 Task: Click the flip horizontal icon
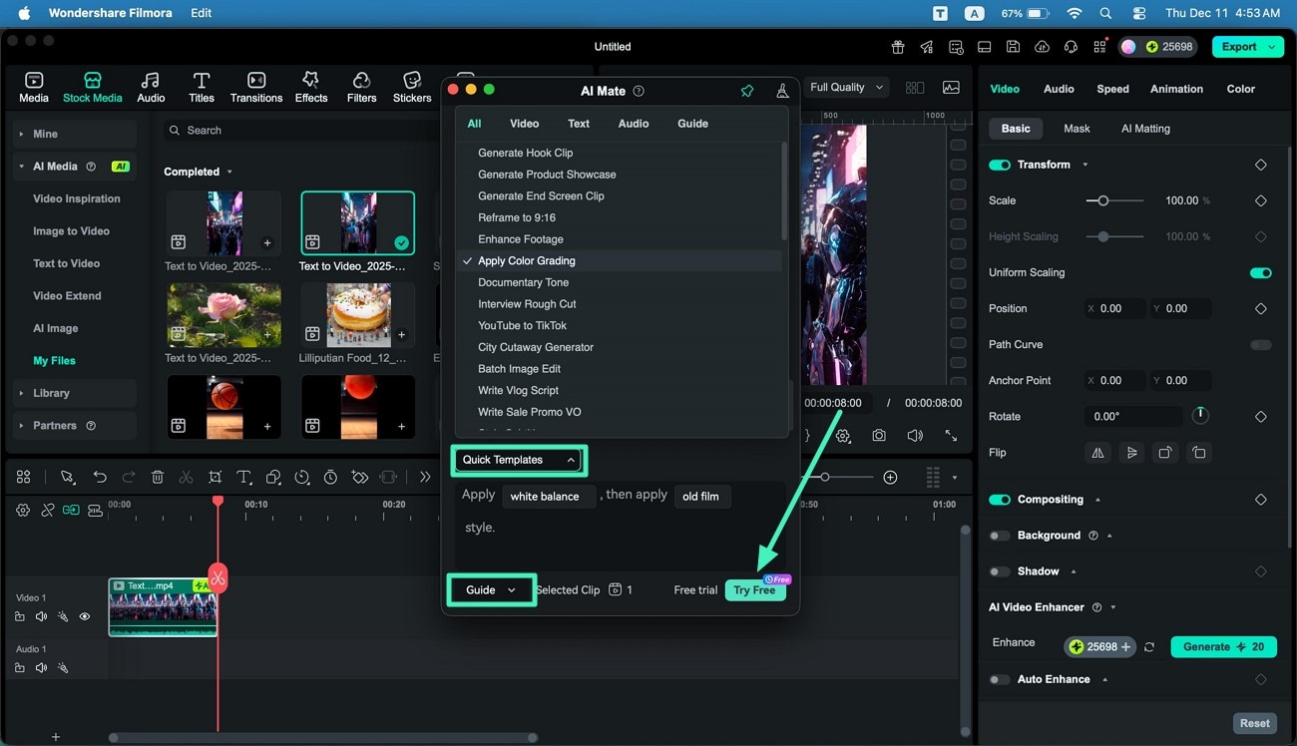point(1097,453)
